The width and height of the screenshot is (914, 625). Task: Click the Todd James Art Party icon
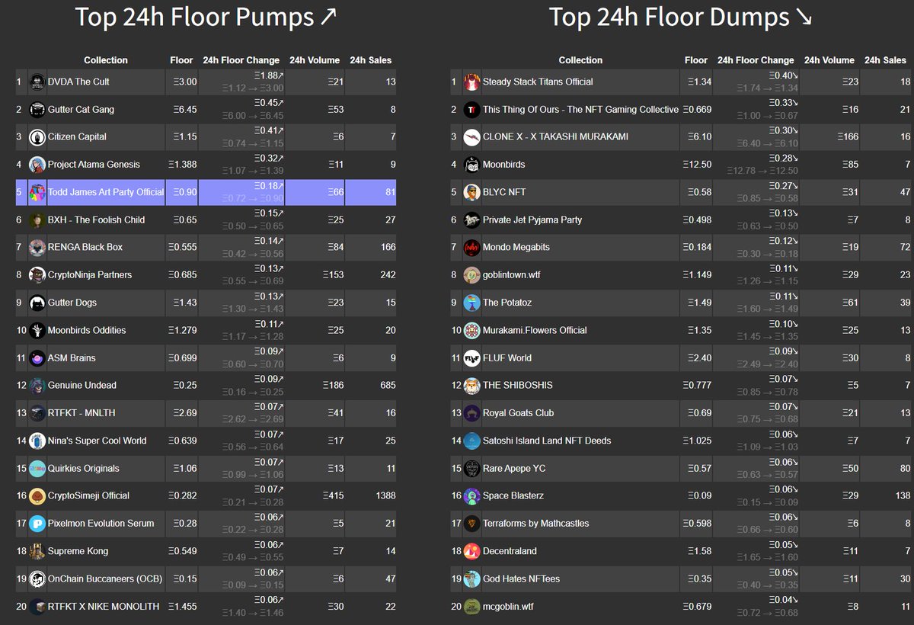coord(37,192)
